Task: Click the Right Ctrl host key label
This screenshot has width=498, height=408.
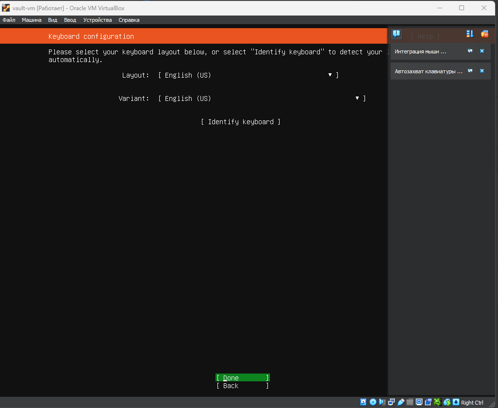Action: pyautogui.click(x=472, y=403)
